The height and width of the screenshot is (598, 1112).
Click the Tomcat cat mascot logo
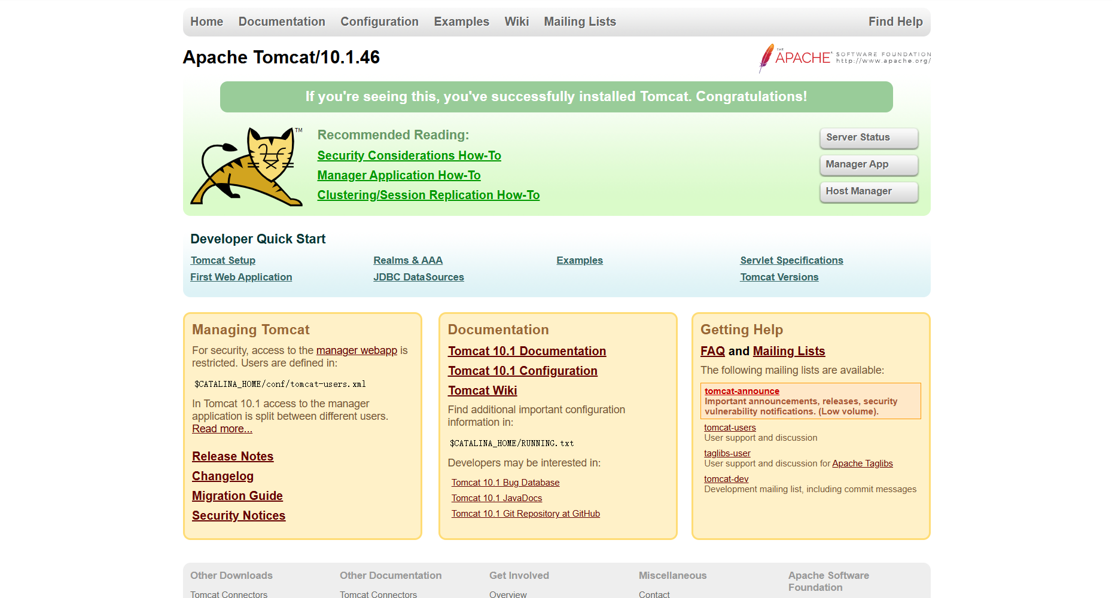click(246, 167)
